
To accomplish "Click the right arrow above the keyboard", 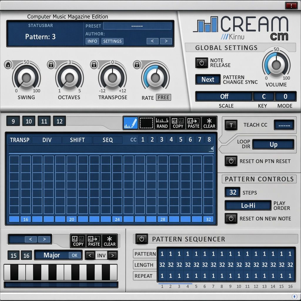I will point(44,239).
